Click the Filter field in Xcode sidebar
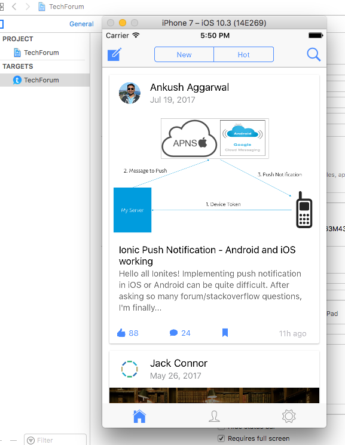Image resolution: width=345 pixels, height=445 pixels. 55,440
